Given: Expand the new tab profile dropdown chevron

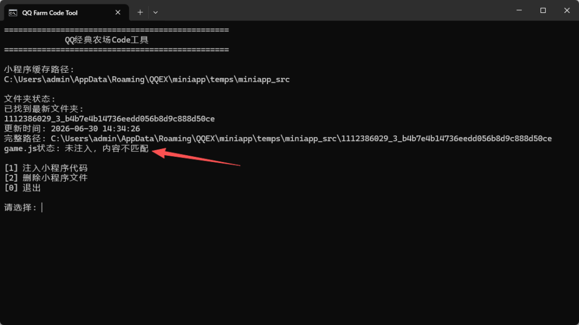Looking at the screenshot, I should click(x=155, y=12).
